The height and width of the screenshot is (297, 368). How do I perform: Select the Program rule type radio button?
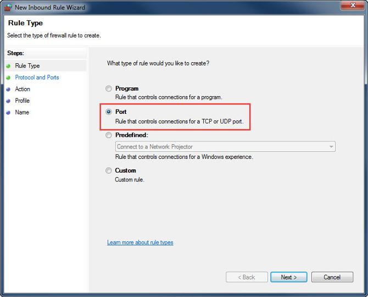108,89
